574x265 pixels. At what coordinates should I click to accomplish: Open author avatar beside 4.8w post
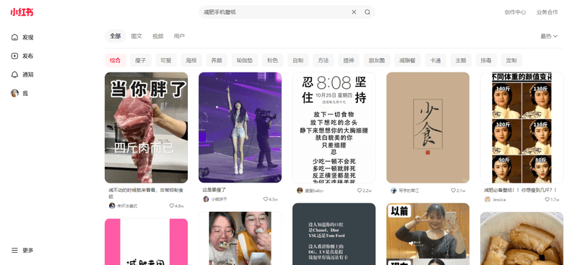click(112, 206)
